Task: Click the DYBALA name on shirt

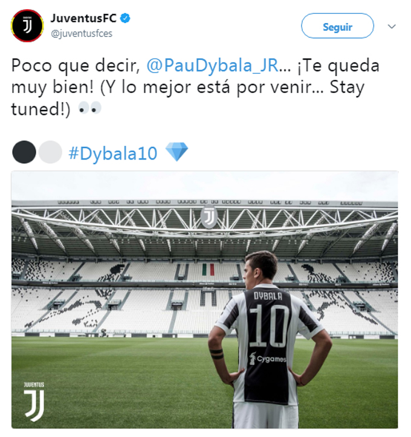Action: (268, 296)
